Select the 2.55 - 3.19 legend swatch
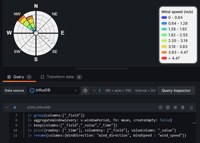The height and width of the screenshot is (143, 200). pyautogui.click(x=164, y=41)
